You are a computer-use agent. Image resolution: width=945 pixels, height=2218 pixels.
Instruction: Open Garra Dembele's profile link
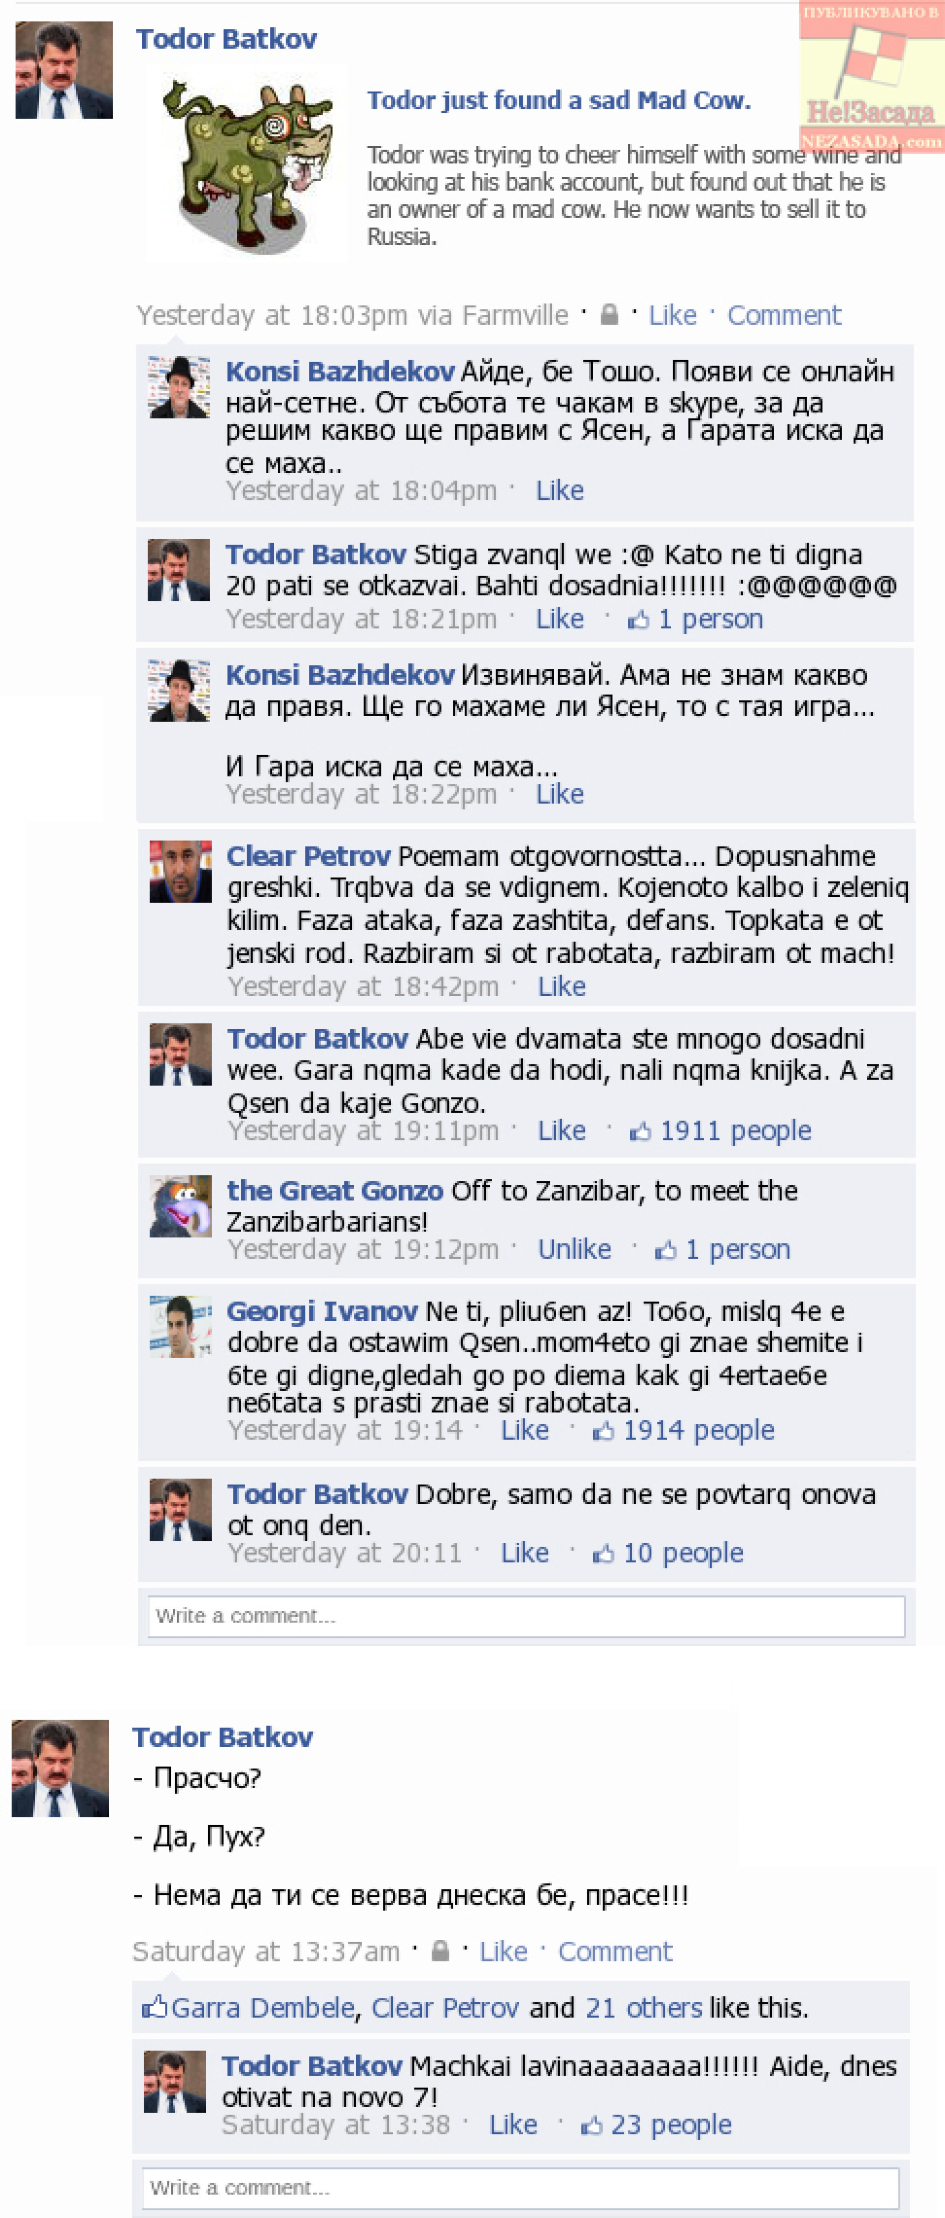(262, 2008)
